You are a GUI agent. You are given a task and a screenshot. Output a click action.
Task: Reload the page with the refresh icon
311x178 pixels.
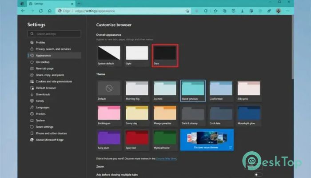(x=41, y=11)
